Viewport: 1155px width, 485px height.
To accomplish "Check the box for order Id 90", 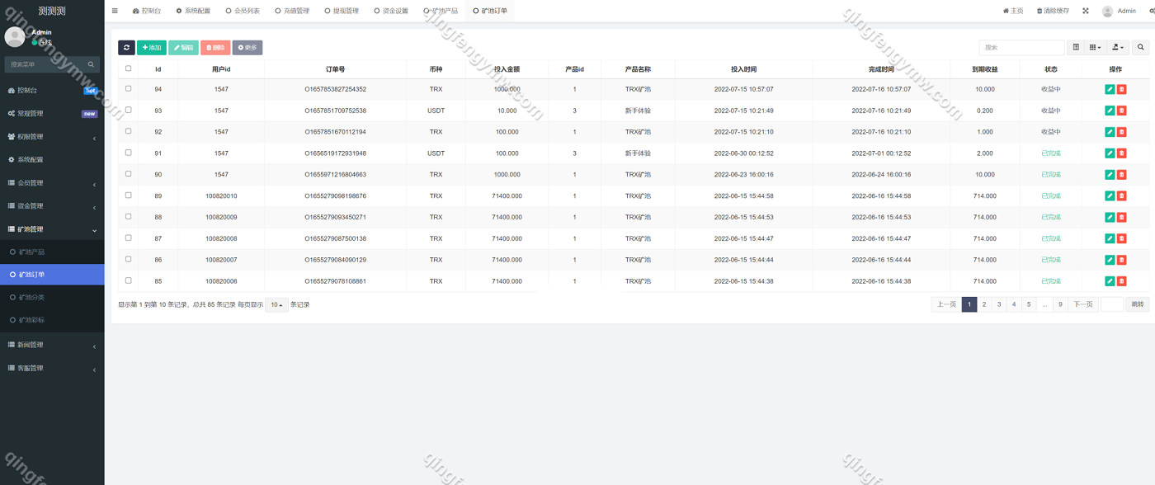I will 128,174.
